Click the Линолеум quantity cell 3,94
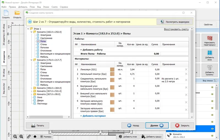 pyautogui.click(x=130, y=69)
